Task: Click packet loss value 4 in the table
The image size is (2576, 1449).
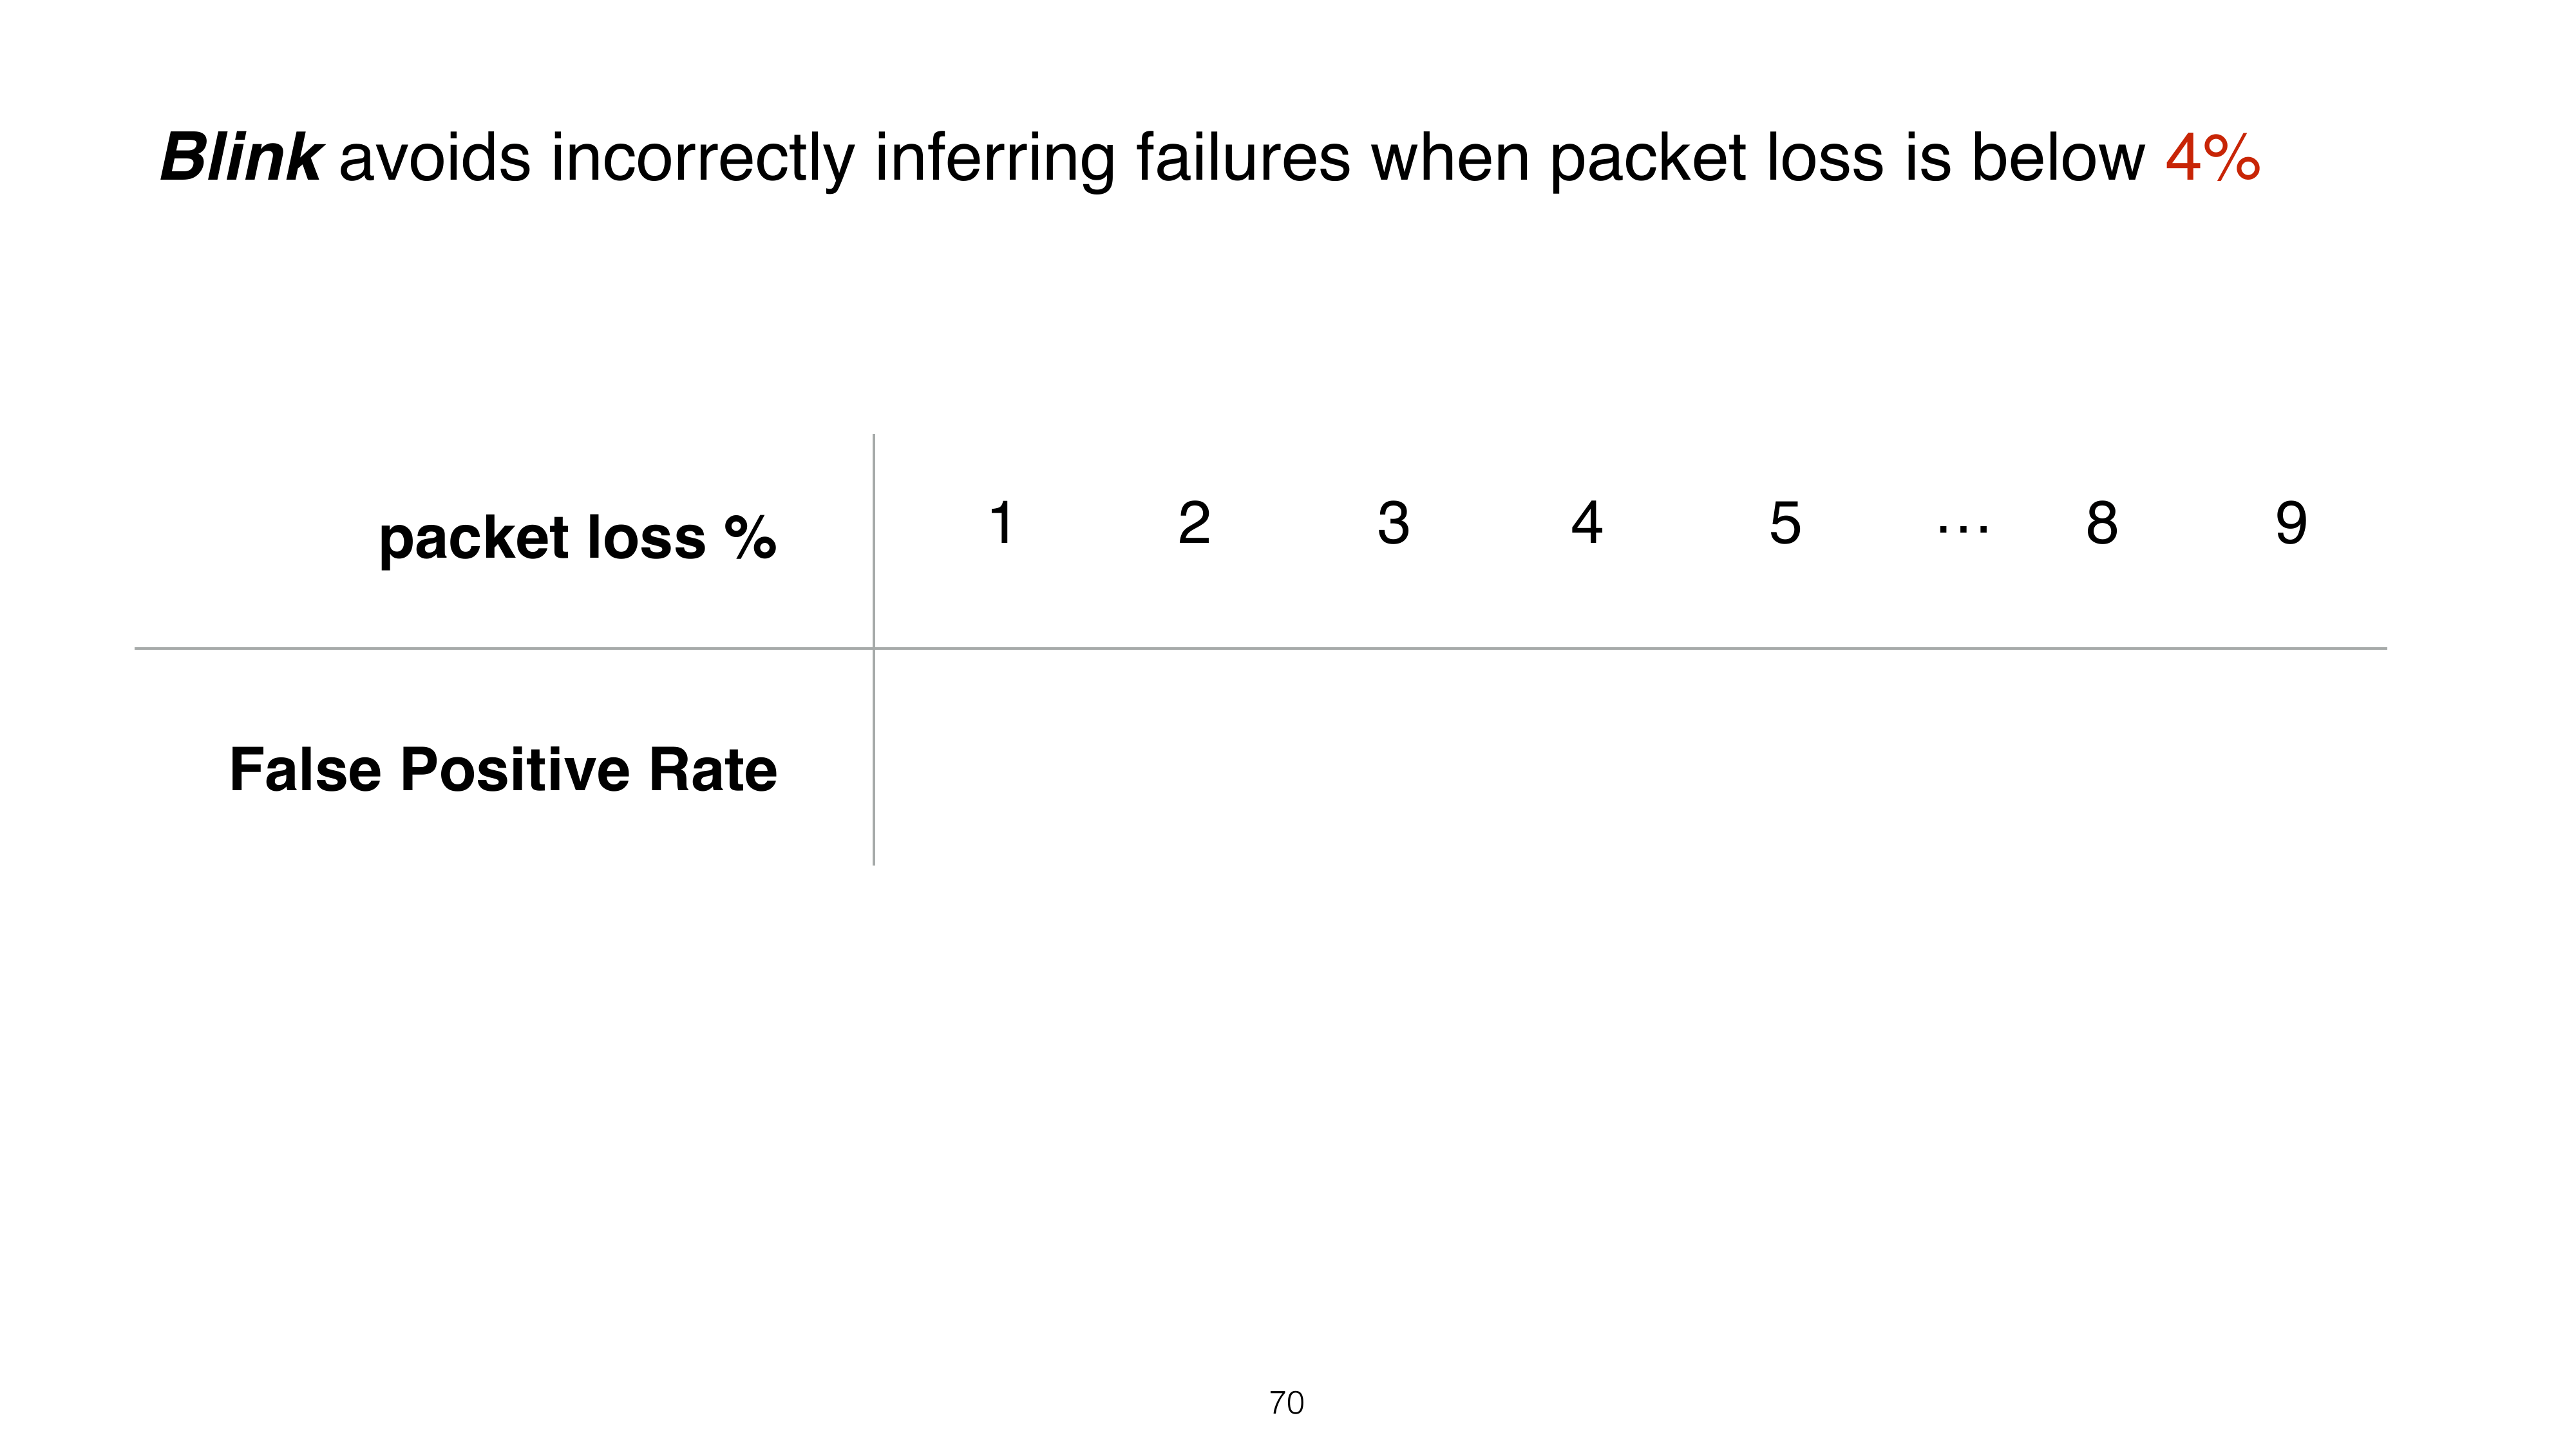Action: coord(1586,523)
